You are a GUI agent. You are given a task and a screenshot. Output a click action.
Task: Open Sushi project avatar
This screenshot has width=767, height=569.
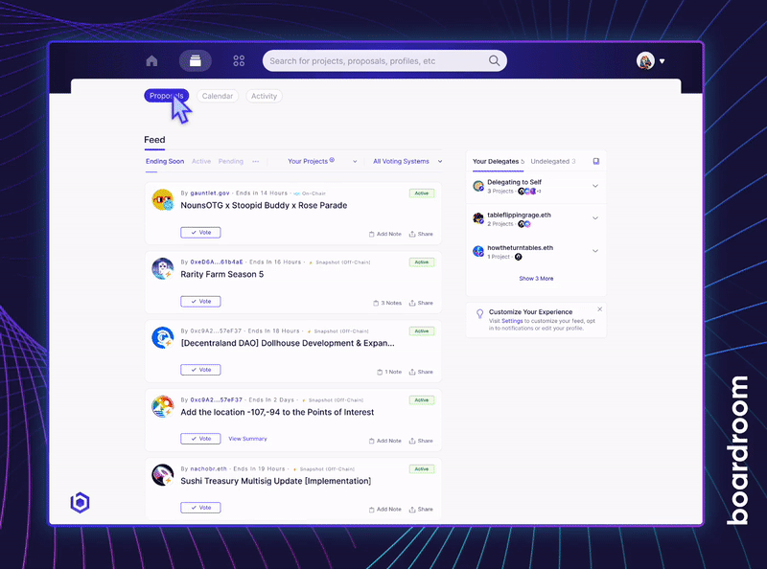coord(162,475)
